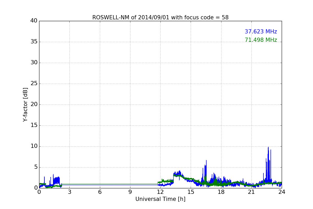Screen dimensions: 313x209
Task: Click the y-axis tick label 5
Action: tap(35, 167)
